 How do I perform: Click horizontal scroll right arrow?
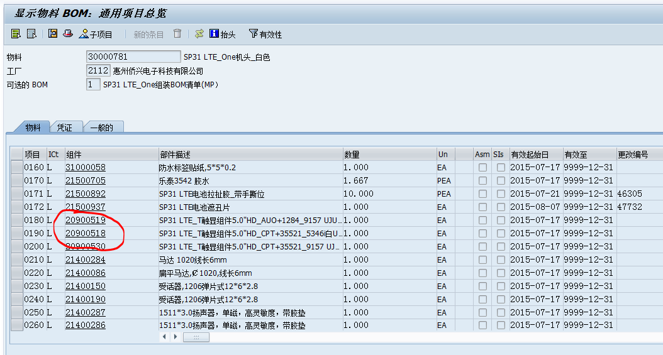(x=175, y=337)
